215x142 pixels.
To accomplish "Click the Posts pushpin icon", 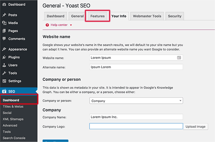I will 4,15.
